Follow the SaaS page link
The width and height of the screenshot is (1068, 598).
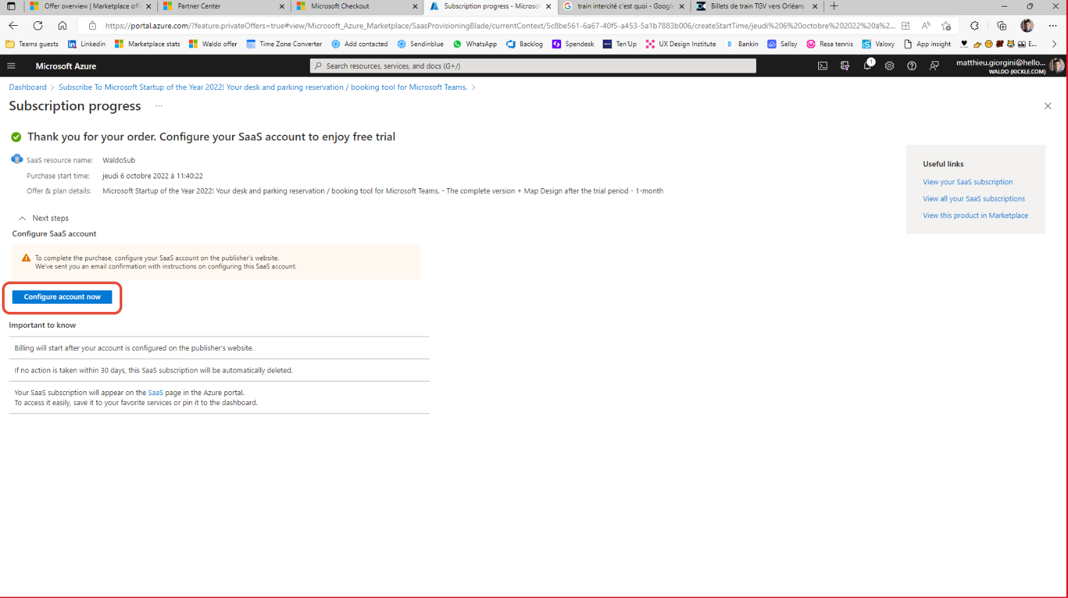(x=155, y=392)
